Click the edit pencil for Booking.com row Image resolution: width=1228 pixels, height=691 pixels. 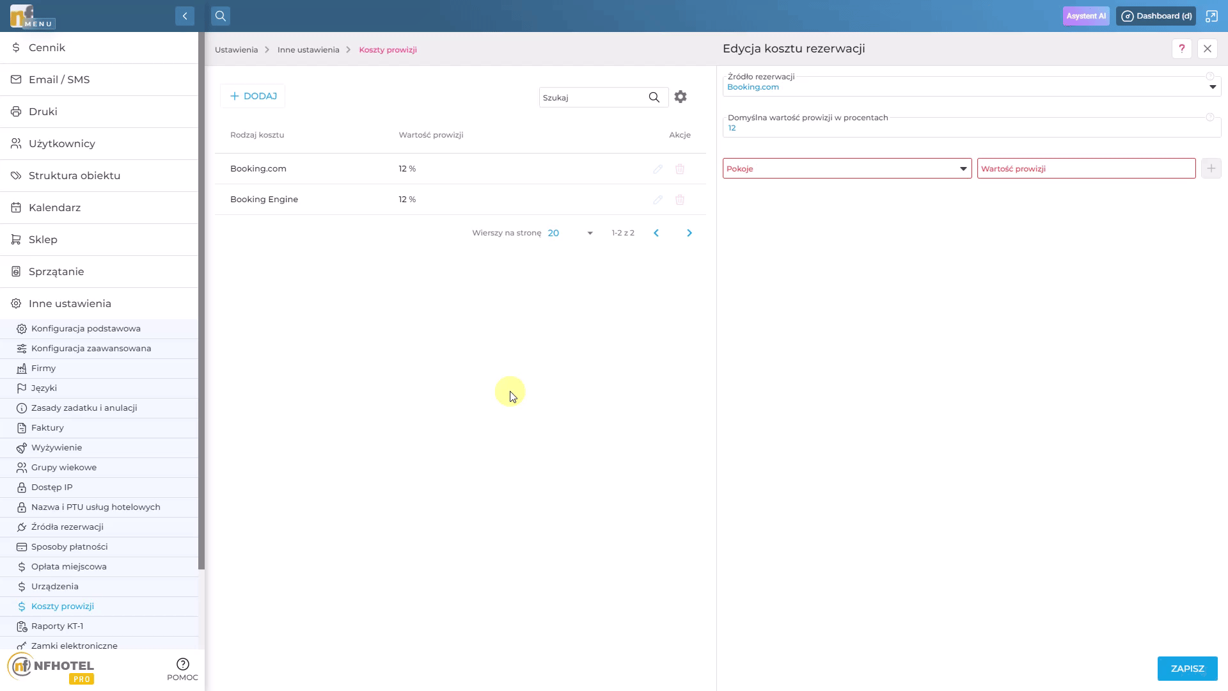coord(657,169)
